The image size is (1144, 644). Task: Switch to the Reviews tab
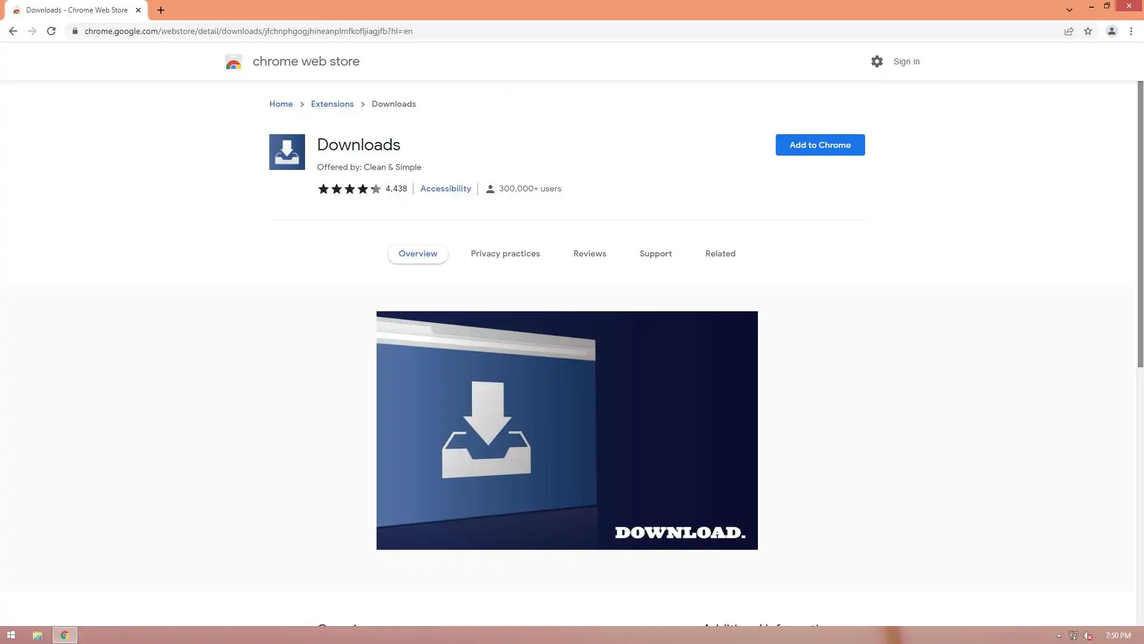tap(589, 253)
